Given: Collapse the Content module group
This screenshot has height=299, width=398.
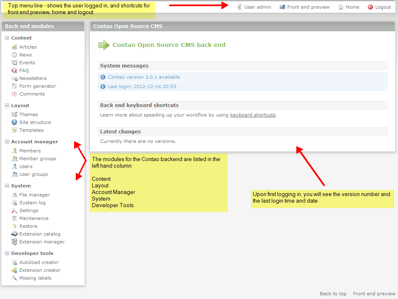Looking at the screenshot, I should (x=7, y=38).
